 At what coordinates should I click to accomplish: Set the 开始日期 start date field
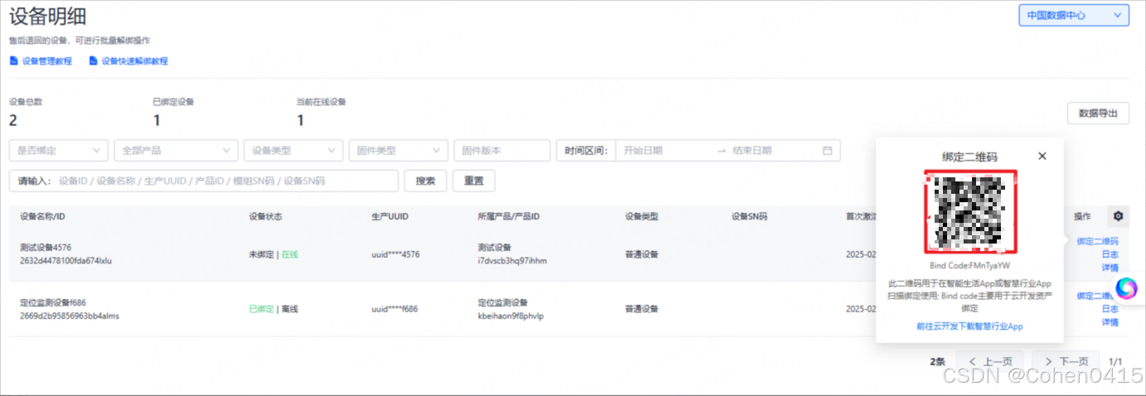point(663,150)
